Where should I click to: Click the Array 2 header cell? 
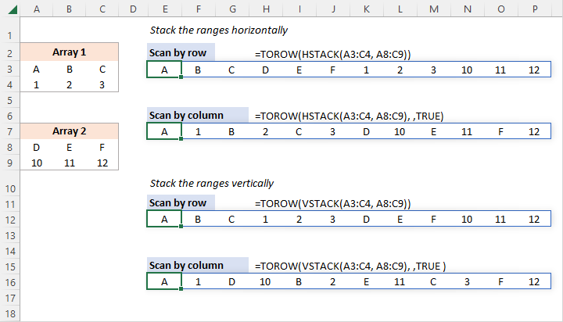point(69,131)
